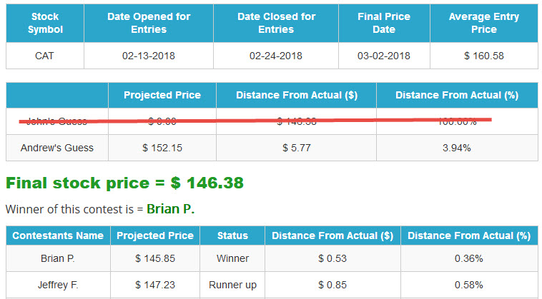542x299 pixels.
Task: Click the Distance From Actual (%) header in the guesses table
Action: (457, 95)
